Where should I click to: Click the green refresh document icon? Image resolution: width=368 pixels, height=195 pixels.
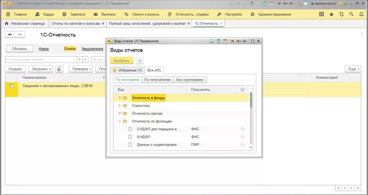(x=59, y=69)
